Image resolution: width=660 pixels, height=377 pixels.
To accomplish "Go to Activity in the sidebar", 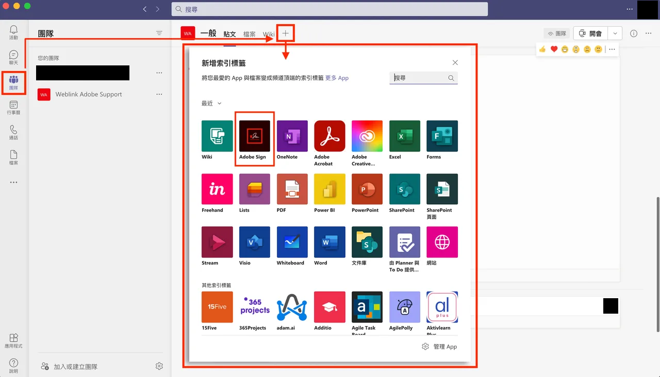I will click(x=13, y=32).
